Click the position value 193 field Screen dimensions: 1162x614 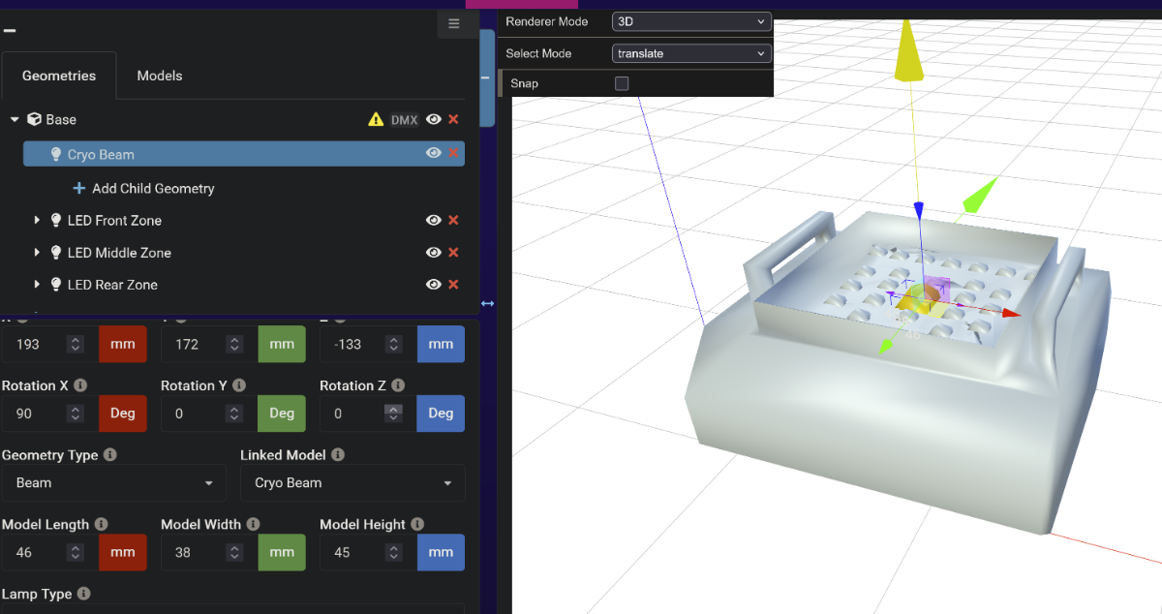[50, 344]
